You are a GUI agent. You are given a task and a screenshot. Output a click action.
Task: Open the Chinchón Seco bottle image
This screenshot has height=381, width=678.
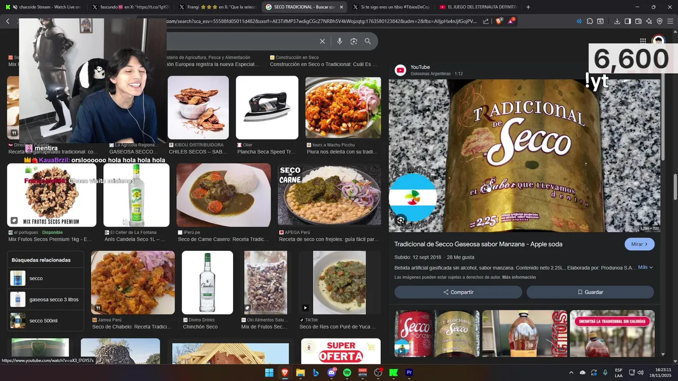click(207, 283)
